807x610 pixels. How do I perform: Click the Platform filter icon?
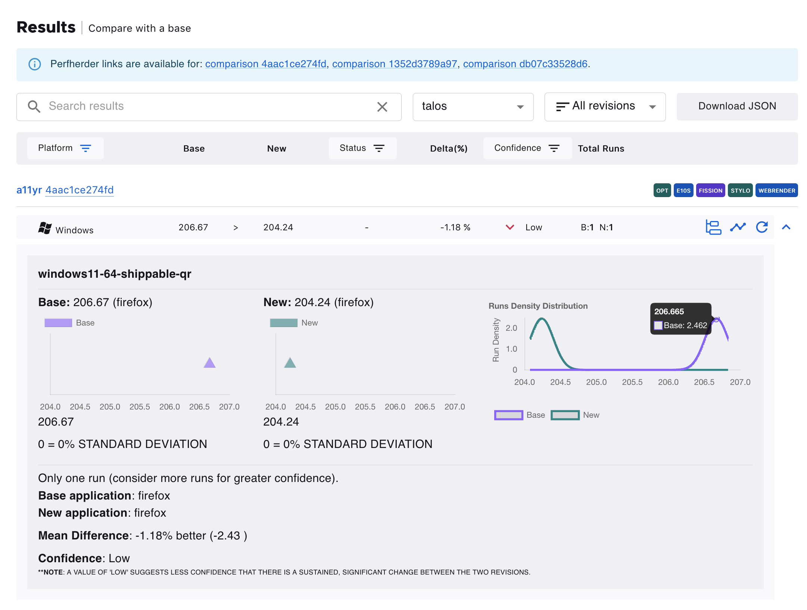click(x=86, y=149)
